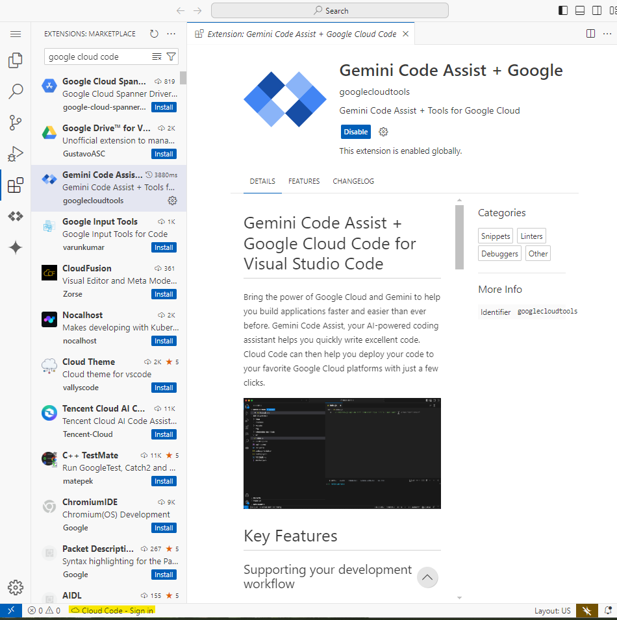Open the Explorer view in activity bar

click(x=16, y=60)
